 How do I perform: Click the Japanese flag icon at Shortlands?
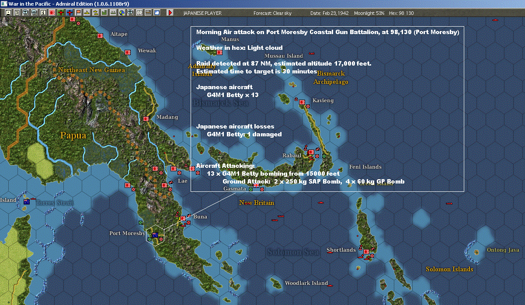(365, 252)
